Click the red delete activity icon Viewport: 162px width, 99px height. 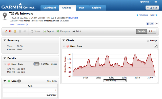(10, 31)
